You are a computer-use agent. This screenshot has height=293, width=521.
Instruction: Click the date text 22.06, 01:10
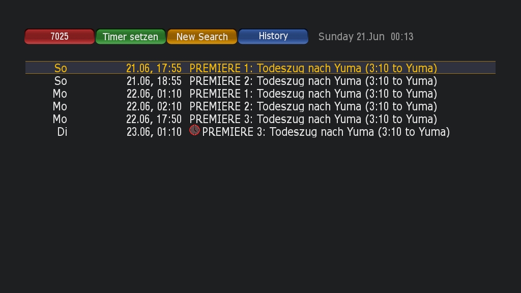[154, 94]
